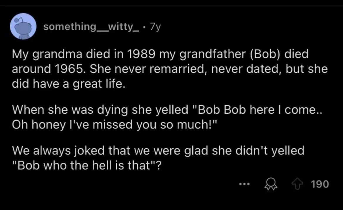Click the 190 vote count
This screenshot has height=210, width=343.
click(x=320, y=184)
